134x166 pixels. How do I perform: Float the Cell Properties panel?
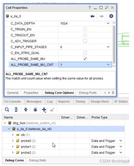click(x=106, y=8)
